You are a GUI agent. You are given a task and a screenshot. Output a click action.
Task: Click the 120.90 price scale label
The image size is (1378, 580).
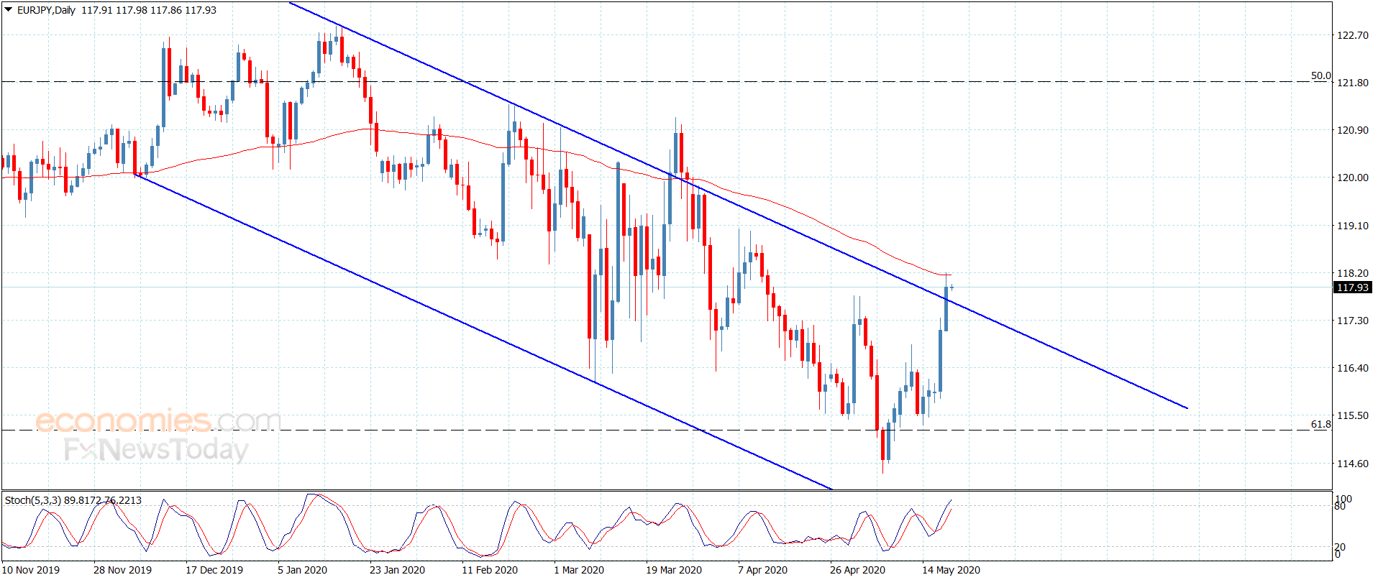coord(1352,130)
